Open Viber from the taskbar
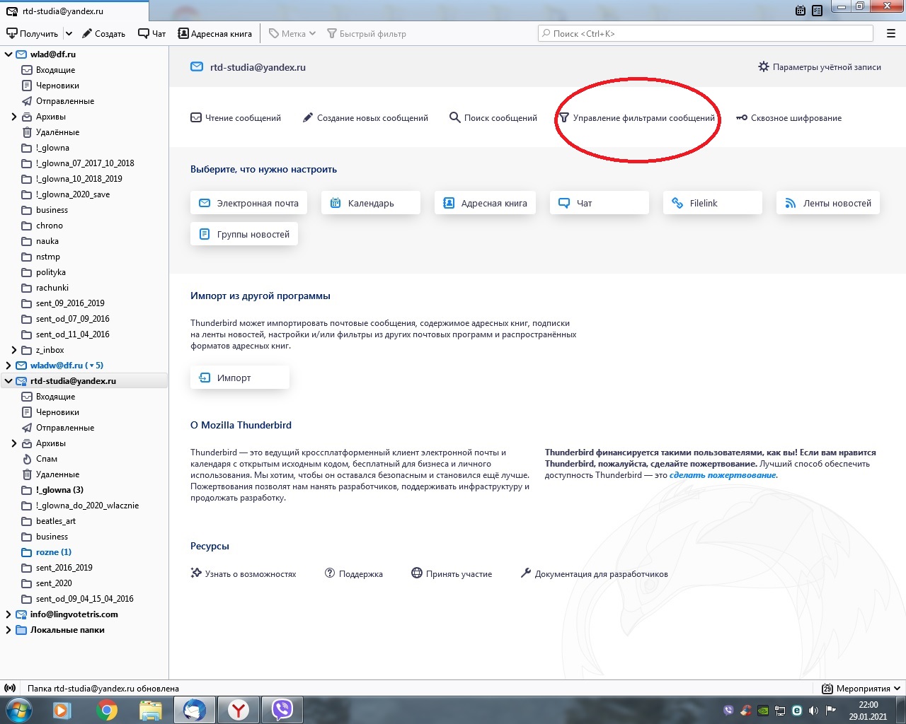906x724 pixels. [x=282, y=710]
